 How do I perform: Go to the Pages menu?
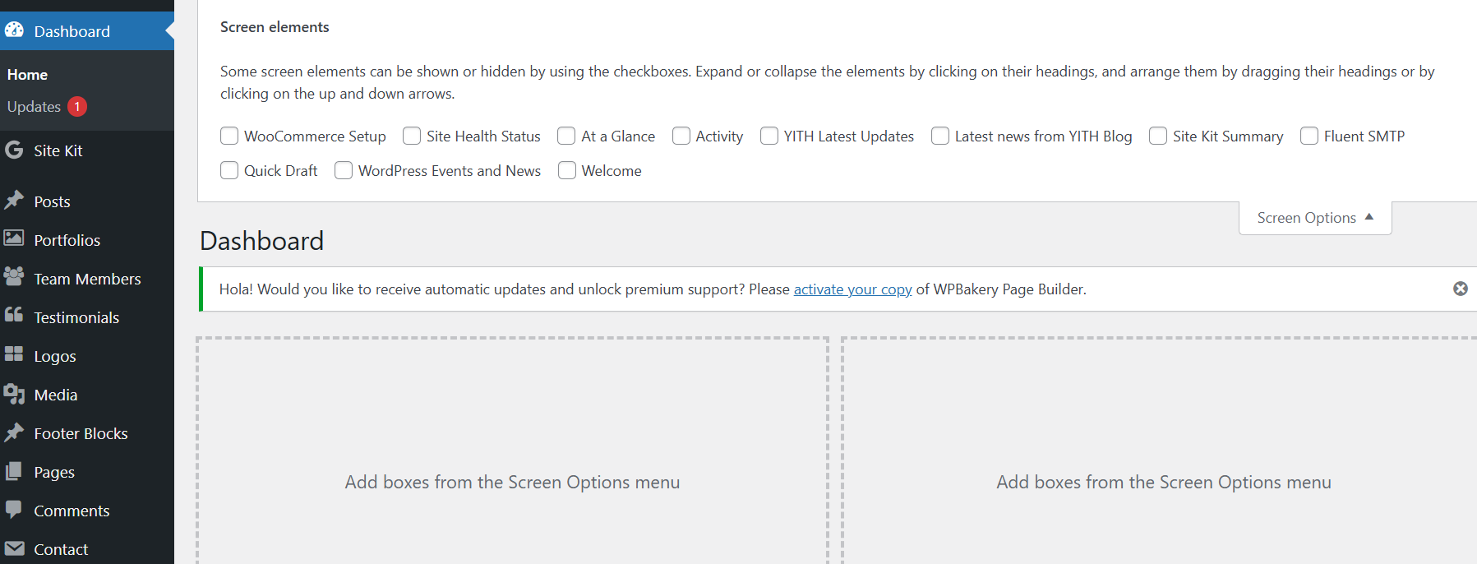pos(54,472)
